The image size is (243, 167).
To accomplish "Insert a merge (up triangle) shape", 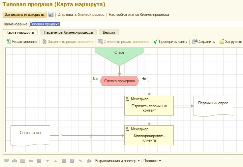I will (x=56, y=161).
